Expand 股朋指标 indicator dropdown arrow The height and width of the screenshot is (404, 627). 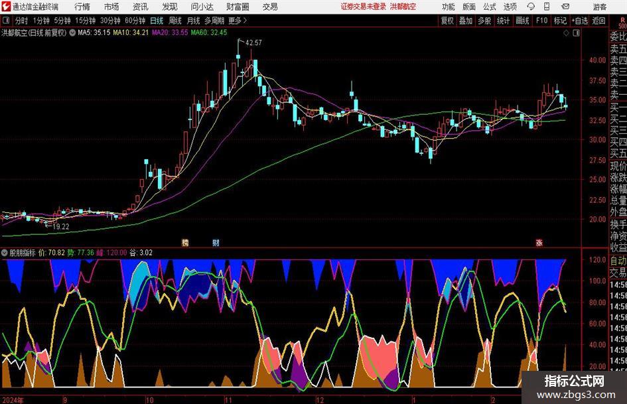5,252
